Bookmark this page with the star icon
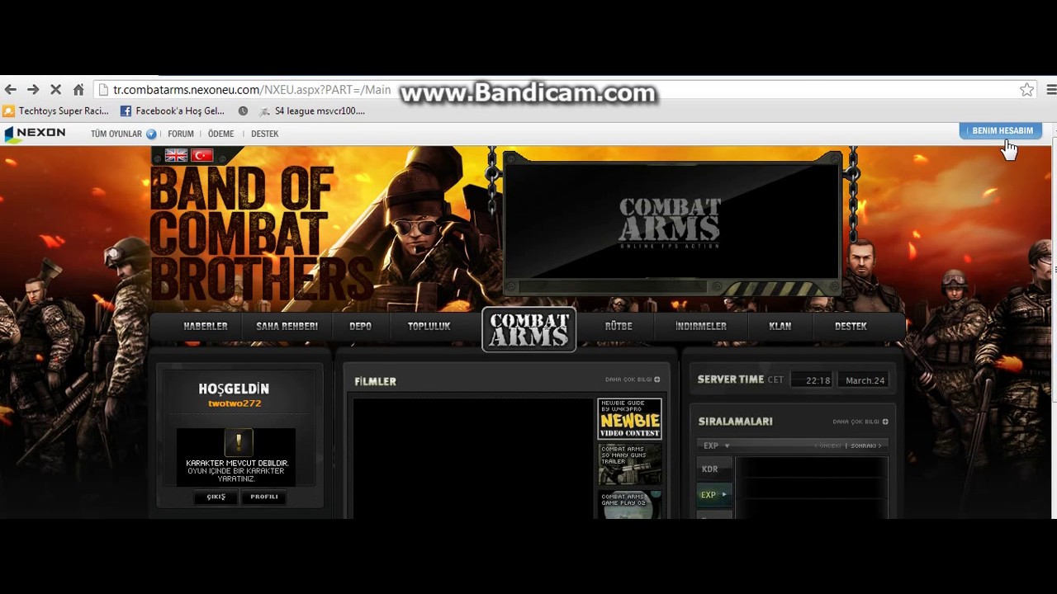The height and width of the screenshot is (594, 1057). click(x=1026, y=90)
